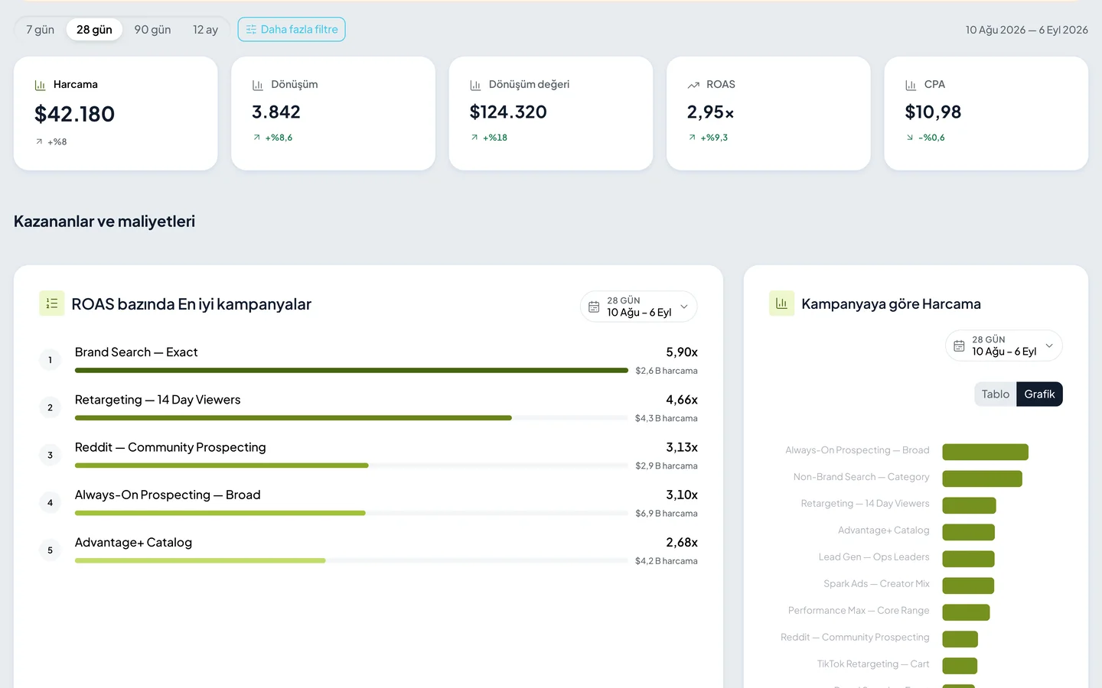The width and height of the screenshot is (1102, 688).
Task: Click the 5,90x ROAS figure
Action: tap(682, 352)
